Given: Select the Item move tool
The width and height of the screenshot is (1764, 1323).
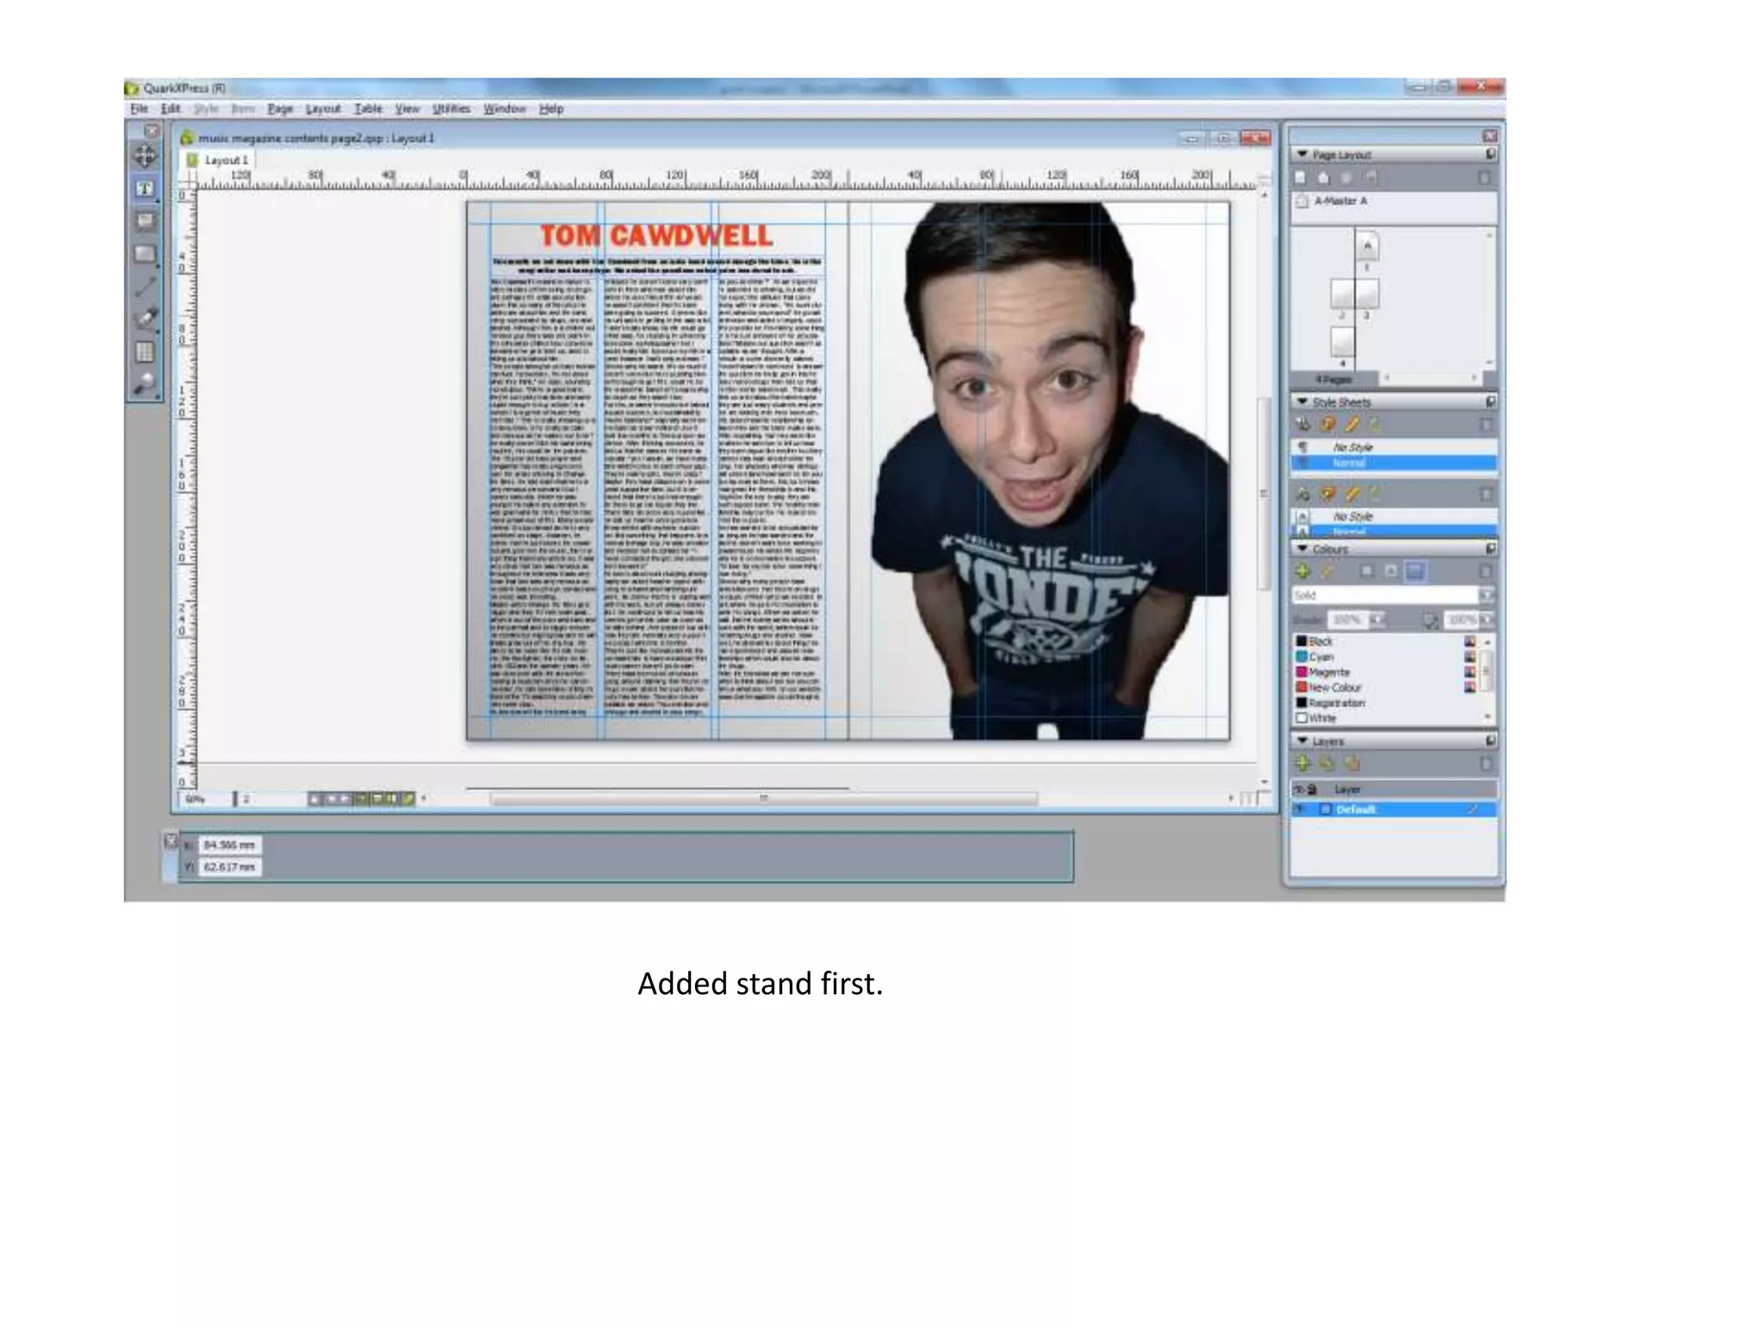Looking at the screenshot, I should pyautogui.click(x=145, y=157).
